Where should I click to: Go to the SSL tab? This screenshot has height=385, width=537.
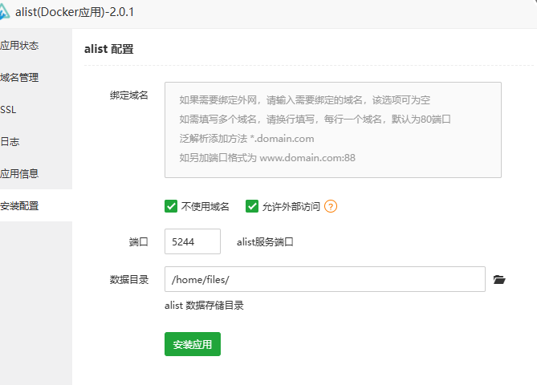tap(36, 110)
